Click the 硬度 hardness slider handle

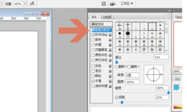coord(168,92)
